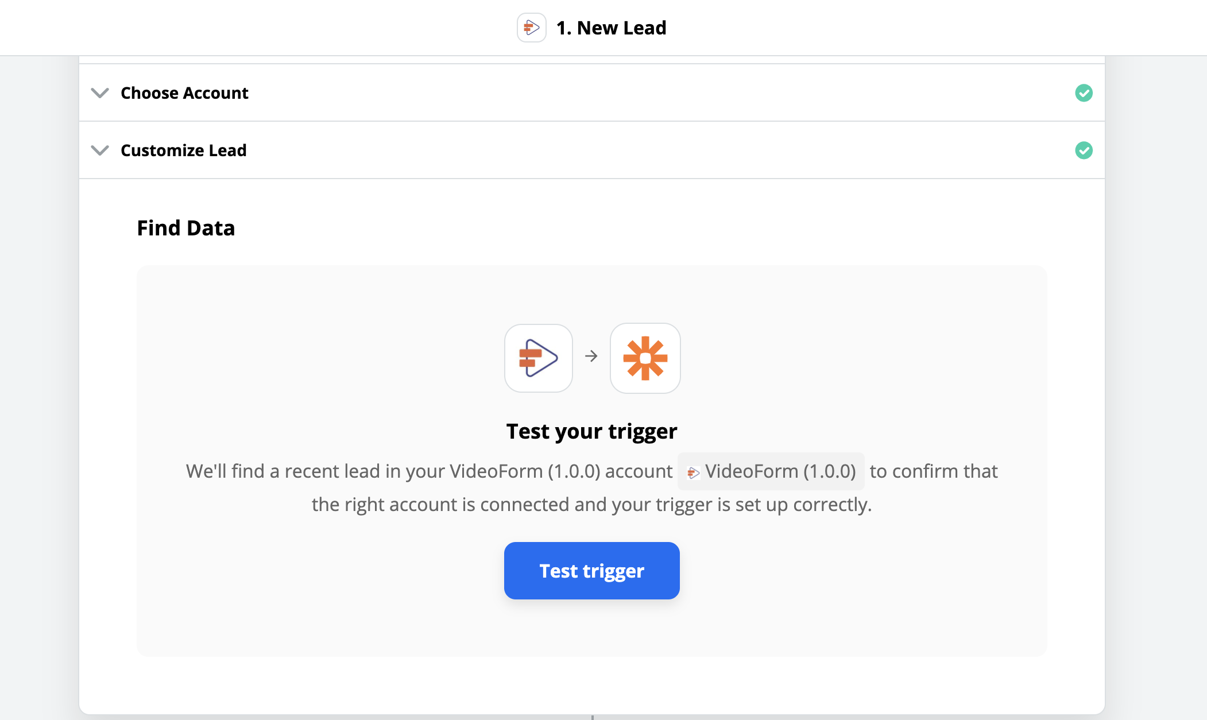Click the large VideoForm app logo

[x=538, y=358]
